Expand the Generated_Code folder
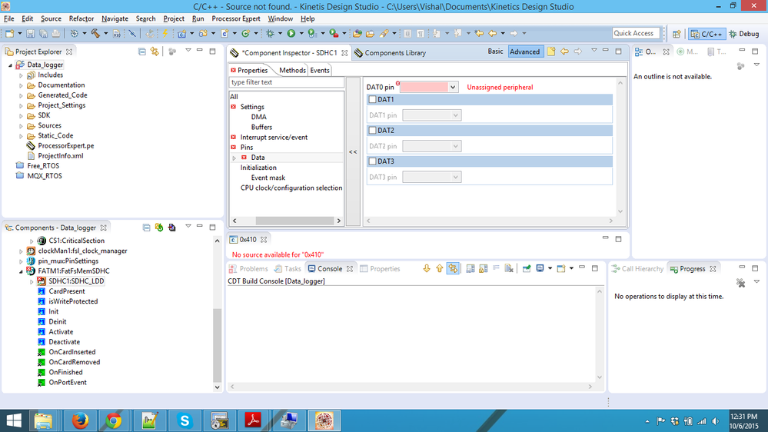The width and height of the screenshot is (768, 432). (x=21, y=95)
